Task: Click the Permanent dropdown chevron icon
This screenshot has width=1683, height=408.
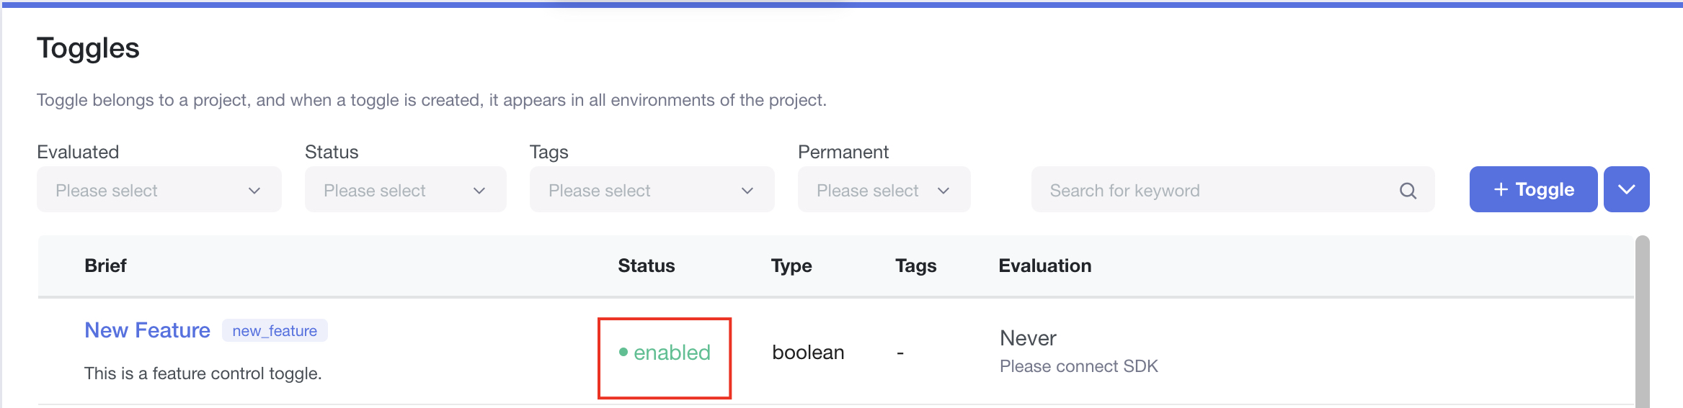Action: pos(943,191)
